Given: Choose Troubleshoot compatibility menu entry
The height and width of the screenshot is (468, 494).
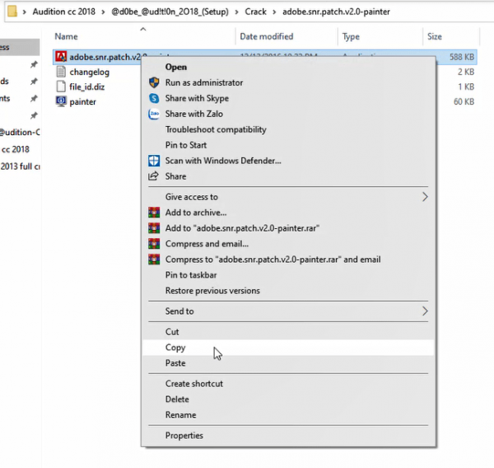Looking at the screenshot, I should [x=216, y=129].
